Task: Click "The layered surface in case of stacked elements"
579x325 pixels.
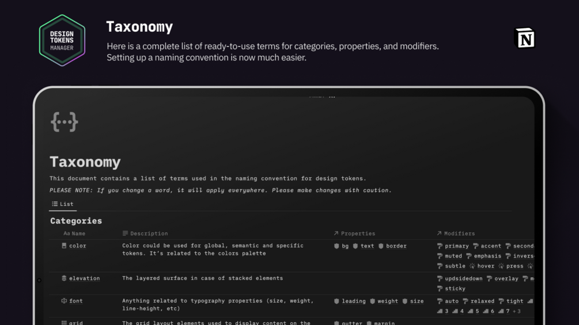Action: [x=202, y=278]
